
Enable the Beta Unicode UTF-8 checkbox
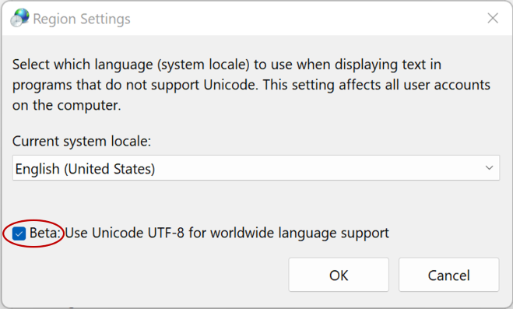(x=19, y=234)
